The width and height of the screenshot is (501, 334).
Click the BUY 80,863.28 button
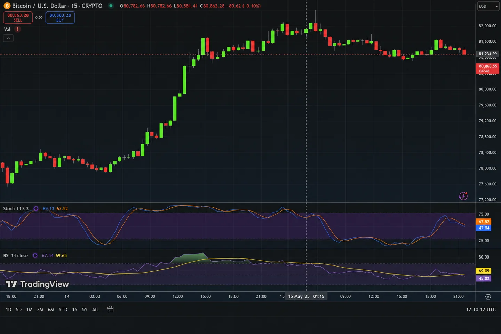coord(60,17)
